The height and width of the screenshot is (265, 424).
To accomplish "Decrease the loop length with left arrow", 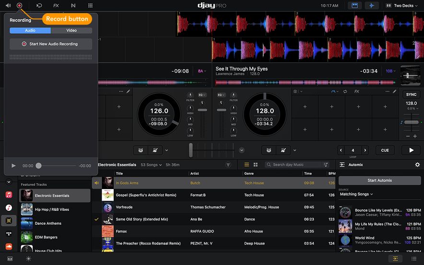I will pos(341,150).
